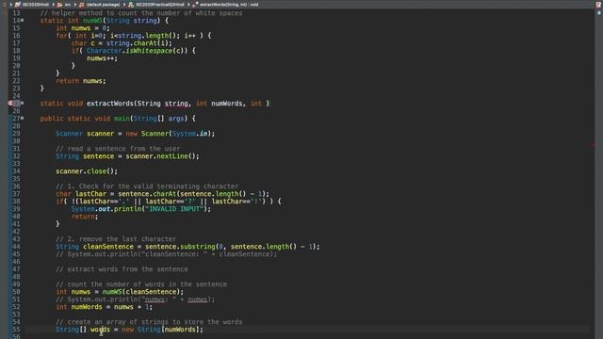603x339 pixels.
Task: Click 'new String[numWords]' on line 55
Action: (160, 330)
